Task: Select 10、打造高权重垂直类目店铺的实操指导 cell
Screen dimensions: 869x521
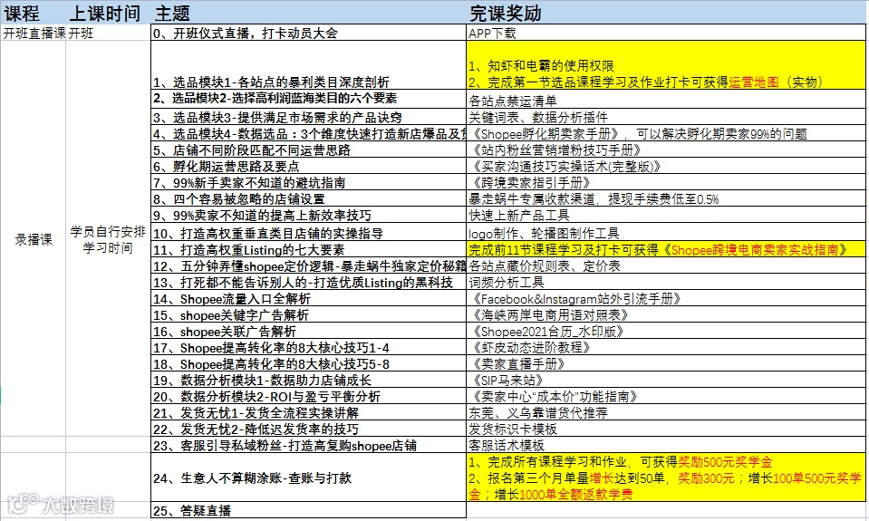Action: 308,232
